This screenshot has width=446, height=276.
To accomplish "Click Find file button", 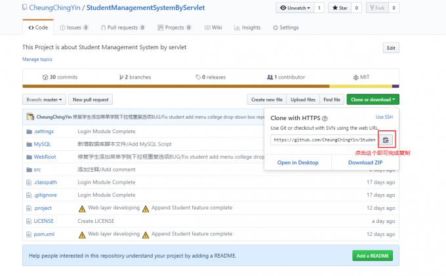I will 332,100.
